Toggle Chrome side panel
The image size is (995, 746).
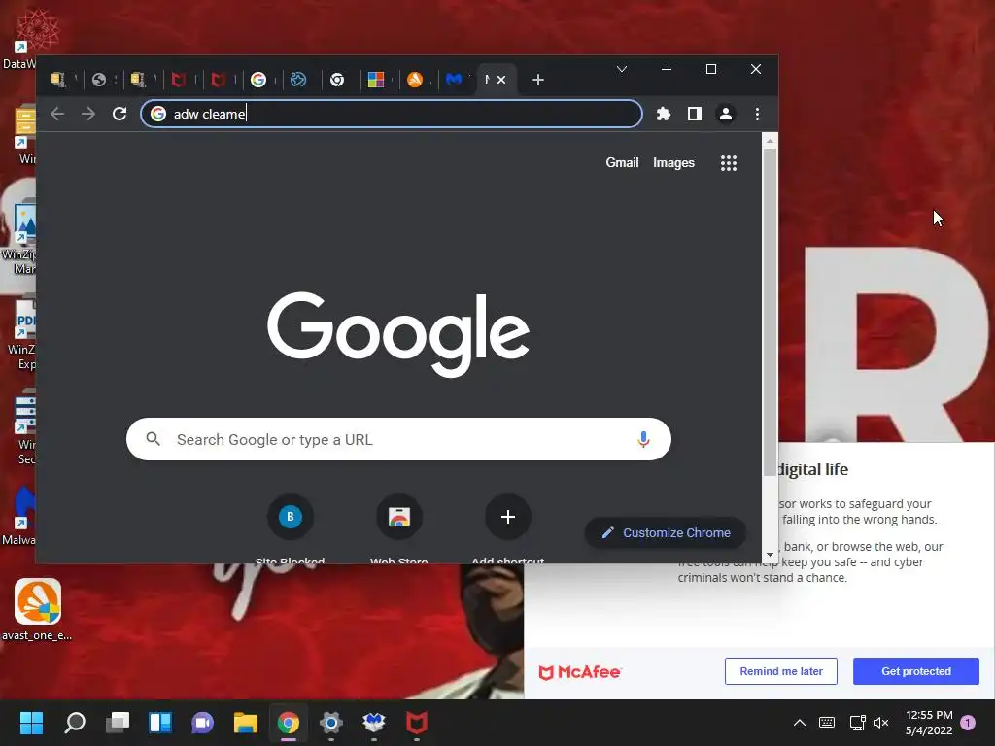pyautogui.click(x=694, y=114)
